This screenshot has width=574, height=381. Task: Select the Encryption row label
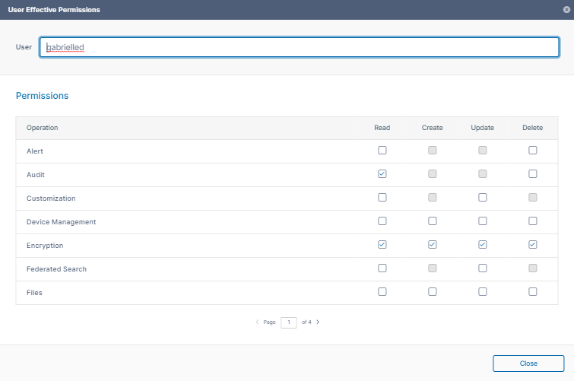(45, 246)
